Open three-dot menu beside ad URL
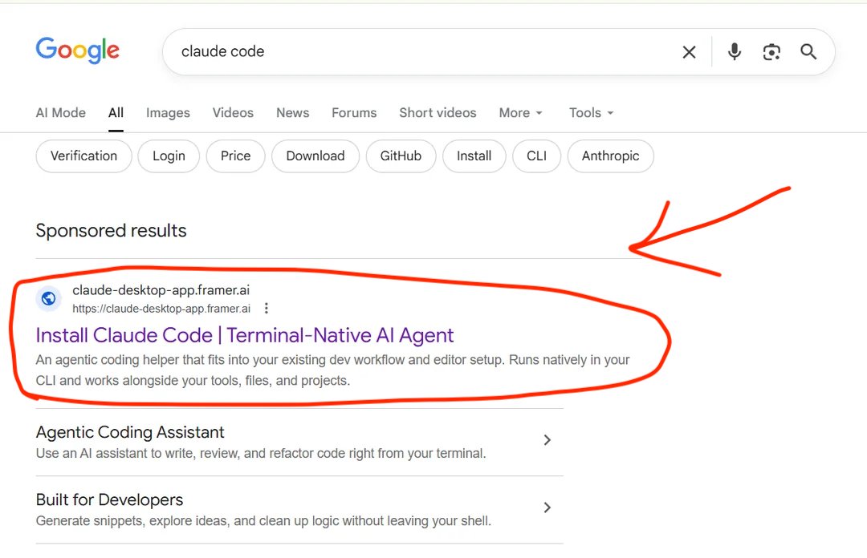 267,309
